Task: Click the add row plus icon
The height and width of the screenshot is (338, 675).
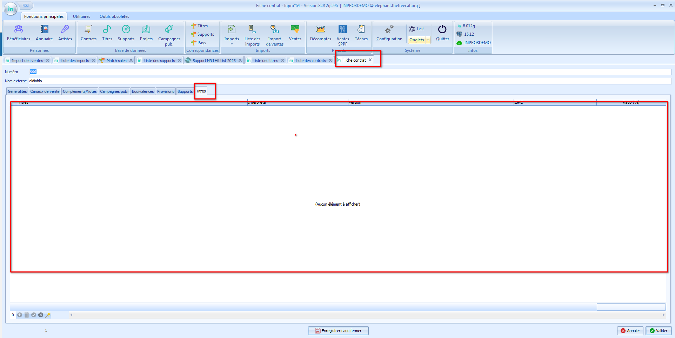Action: (x=20, y=315)
